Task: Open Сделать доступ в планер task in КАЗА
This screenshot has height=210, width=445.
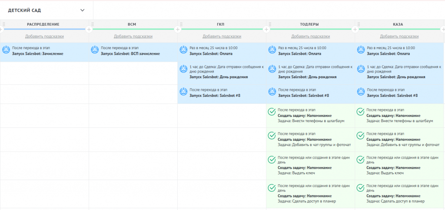Action: click(x=395, y=201)
